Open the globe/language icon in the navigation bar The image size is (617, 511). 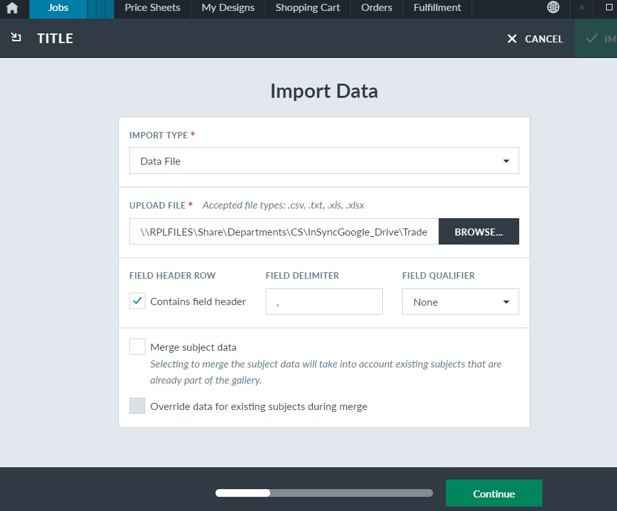(552, 8)
